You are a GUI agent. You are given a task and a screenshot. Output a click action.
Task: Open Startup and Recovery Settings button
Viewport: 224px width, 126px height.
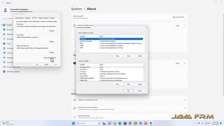tap(52, 52)
